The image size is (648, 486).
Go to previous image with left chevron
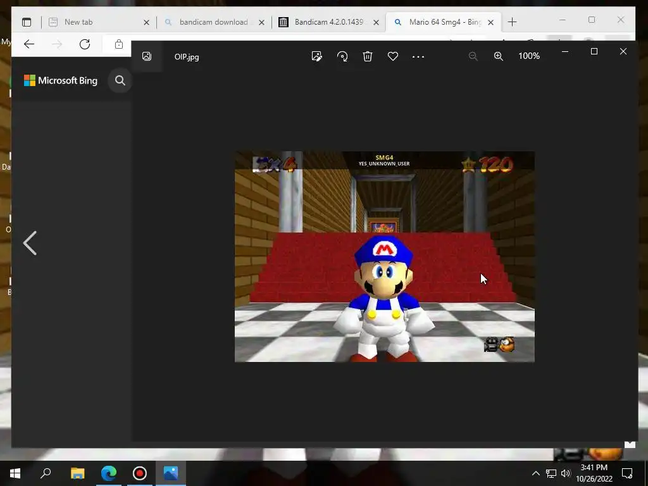[30, 243]
